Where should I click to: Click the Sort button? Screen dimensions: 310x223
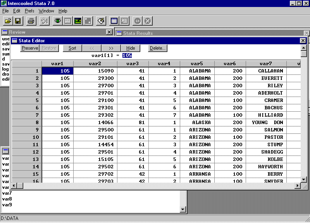point(72,48)
